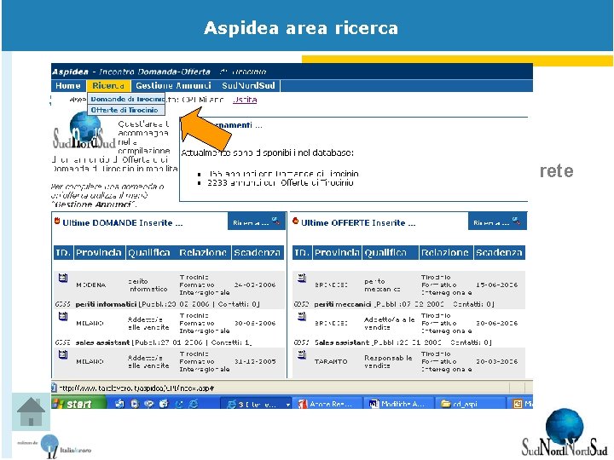
Task: Click the Windows Start button
Action: pyautogui.click(x=78, y=404)
